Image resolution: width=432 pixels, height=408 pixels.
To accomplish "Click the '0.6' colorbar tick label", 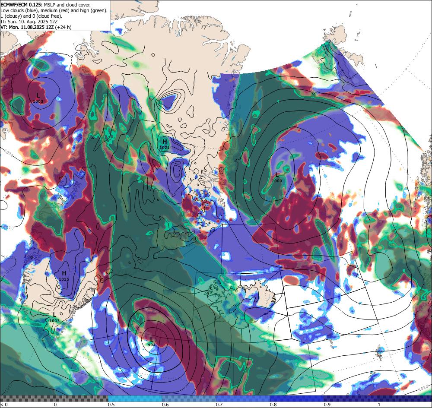I will pos(165,405).
